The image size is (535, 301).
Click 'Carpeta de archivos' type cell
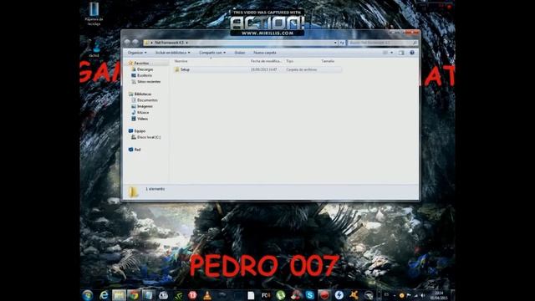302,69
